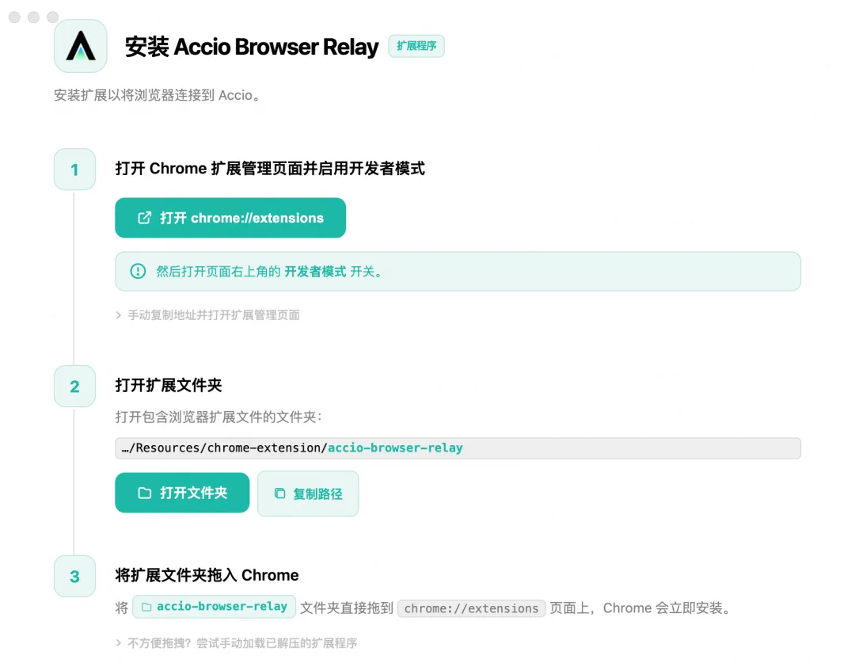Click the step 3 number badge
The width and height of the screenshot is (855, 663).
click(74, 576)
